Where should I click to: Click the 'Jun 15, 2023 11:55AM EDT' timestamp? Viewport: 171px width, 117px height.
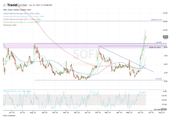(x=41, y=5)
